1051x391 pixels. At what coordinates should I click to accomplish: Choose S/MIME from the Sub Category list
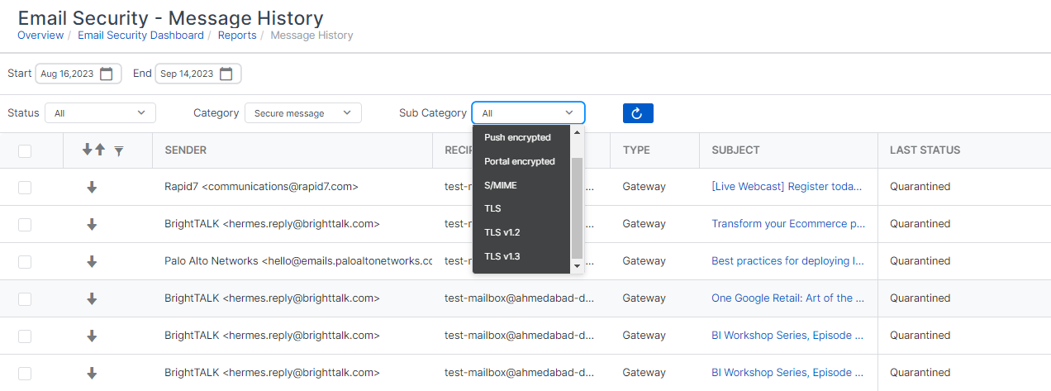pyautogui.click(x=500, y=185)
